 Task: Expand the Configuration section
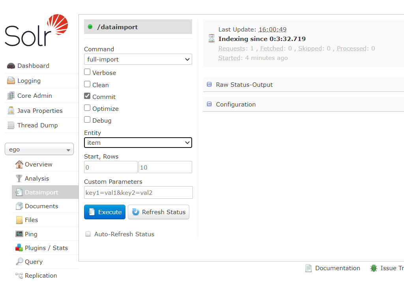click(236, 104)
